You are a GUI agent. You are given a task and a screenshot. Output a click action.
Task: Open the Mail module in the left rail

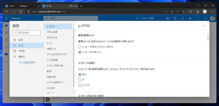click(x=6, y=26)
